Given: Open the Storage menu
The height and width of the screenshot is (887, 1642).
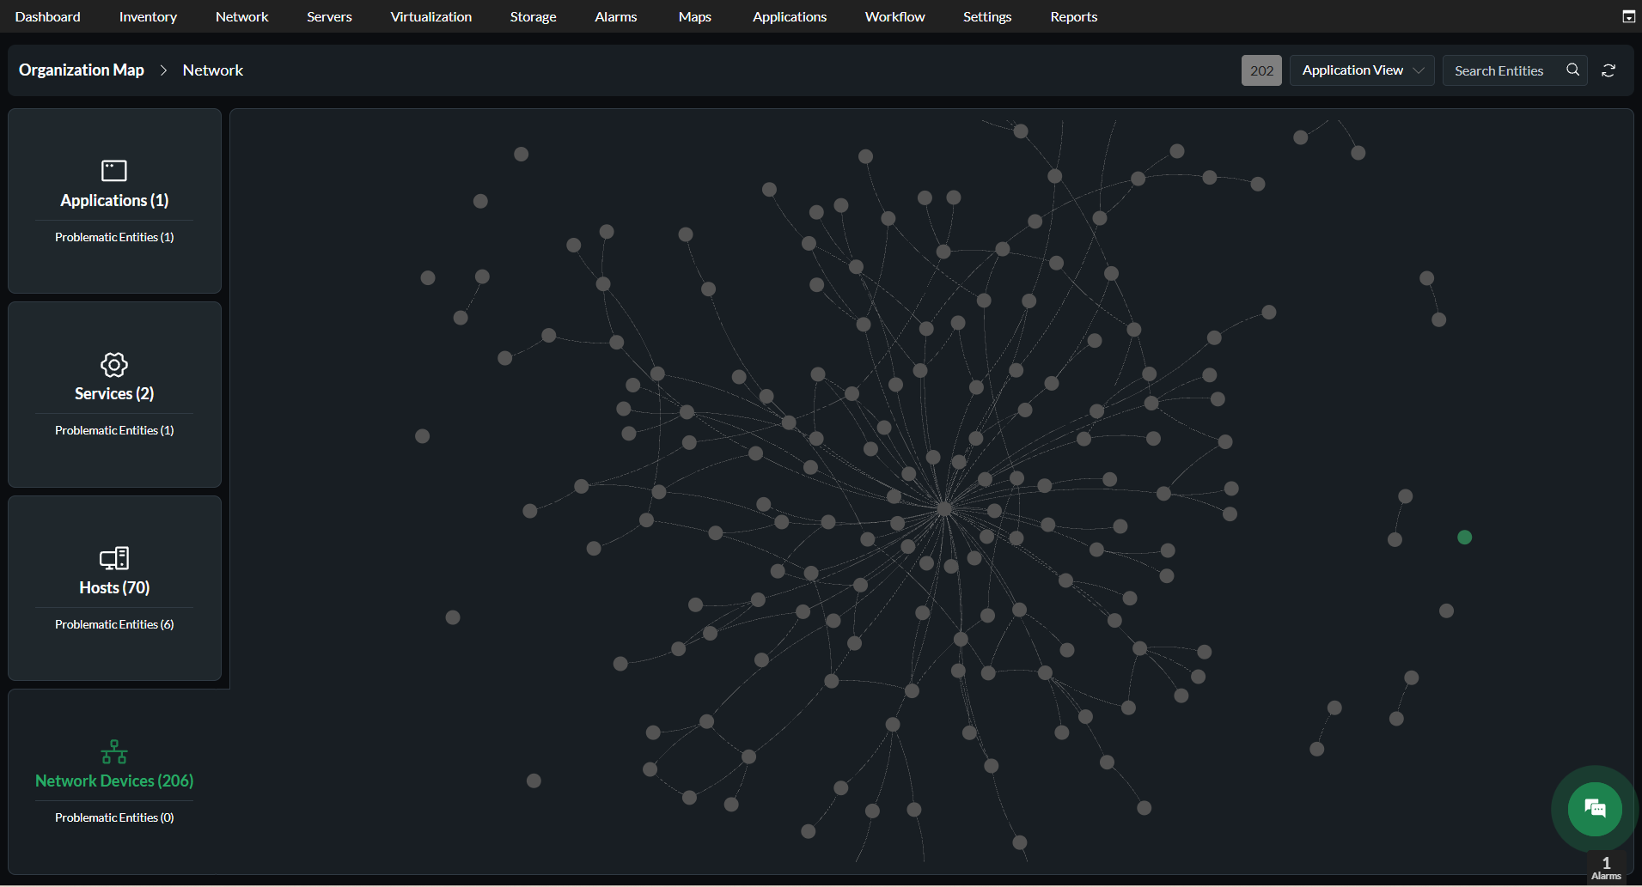Looking at the screenshot, I should (533, 16).
